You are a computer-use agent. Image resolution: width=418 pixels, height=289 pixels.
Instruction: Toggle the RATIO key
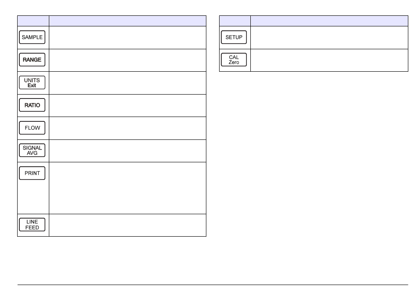[32, 105]
